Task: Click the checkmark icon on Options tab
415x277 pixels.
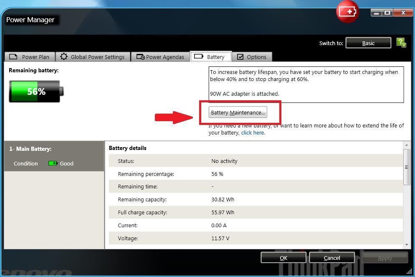Action: tap(240, 57)
